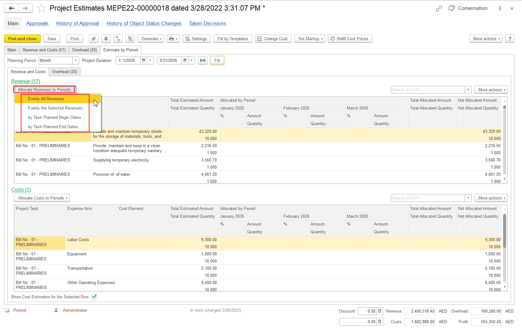
Task: Click the Discount amount field
Action: (x=367, y=311)
